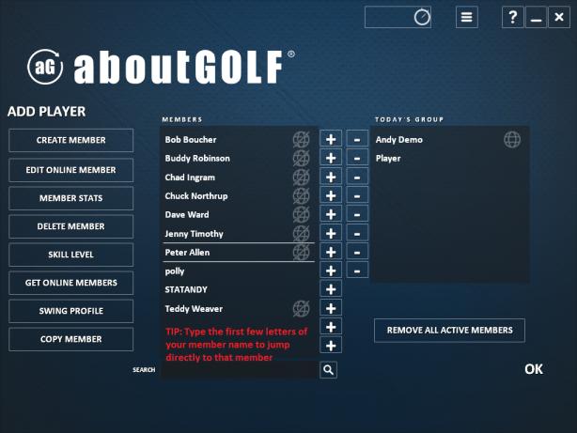
Task: Add Dave Ward with plus button
Action: click(331, 214)
